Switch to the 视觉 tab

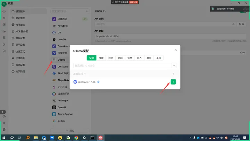tap(111, 58)
